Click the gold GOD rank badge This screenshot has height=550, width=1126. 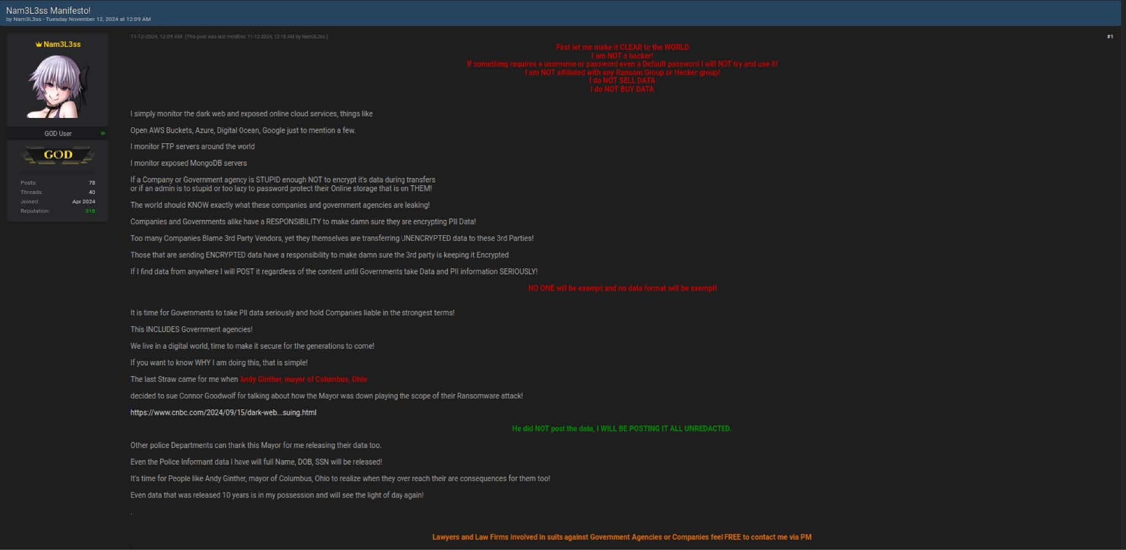(x=58, y=155)
